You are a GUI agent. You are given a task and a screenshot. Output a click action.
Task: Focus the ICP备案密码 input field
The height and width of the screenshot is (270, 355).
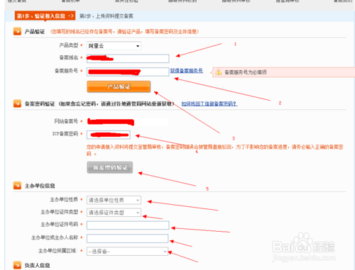pos(109,135)
